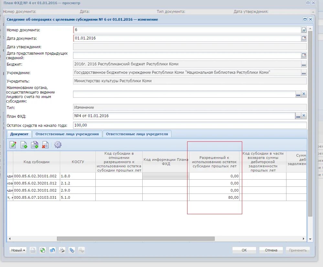The image size is (323, 267).
Task: Print the document with printer icon
Action: pos(62,250)
